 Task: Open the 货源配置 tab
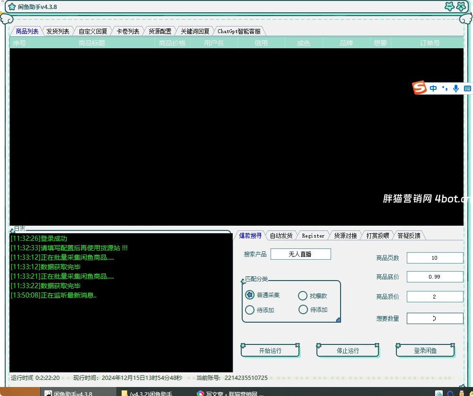click(159, 31)
